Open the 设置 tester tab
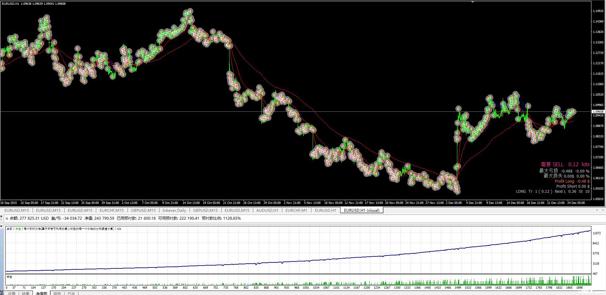 coord(12,293)
